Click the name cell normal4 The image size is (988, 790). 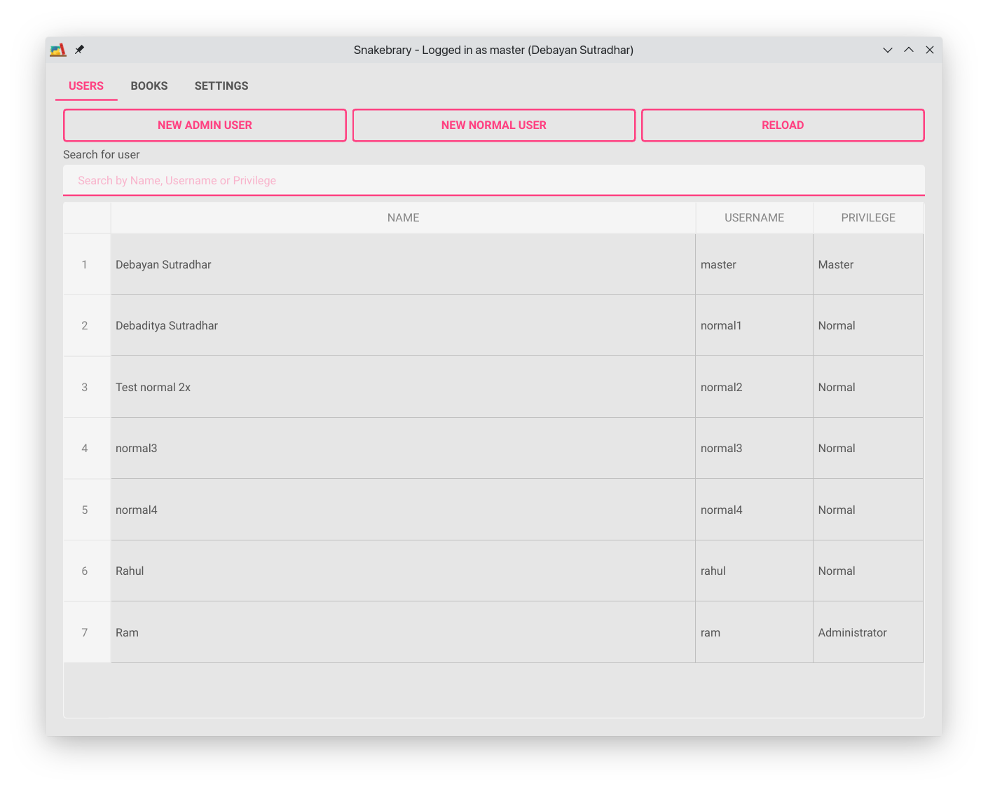click(403, 510)
